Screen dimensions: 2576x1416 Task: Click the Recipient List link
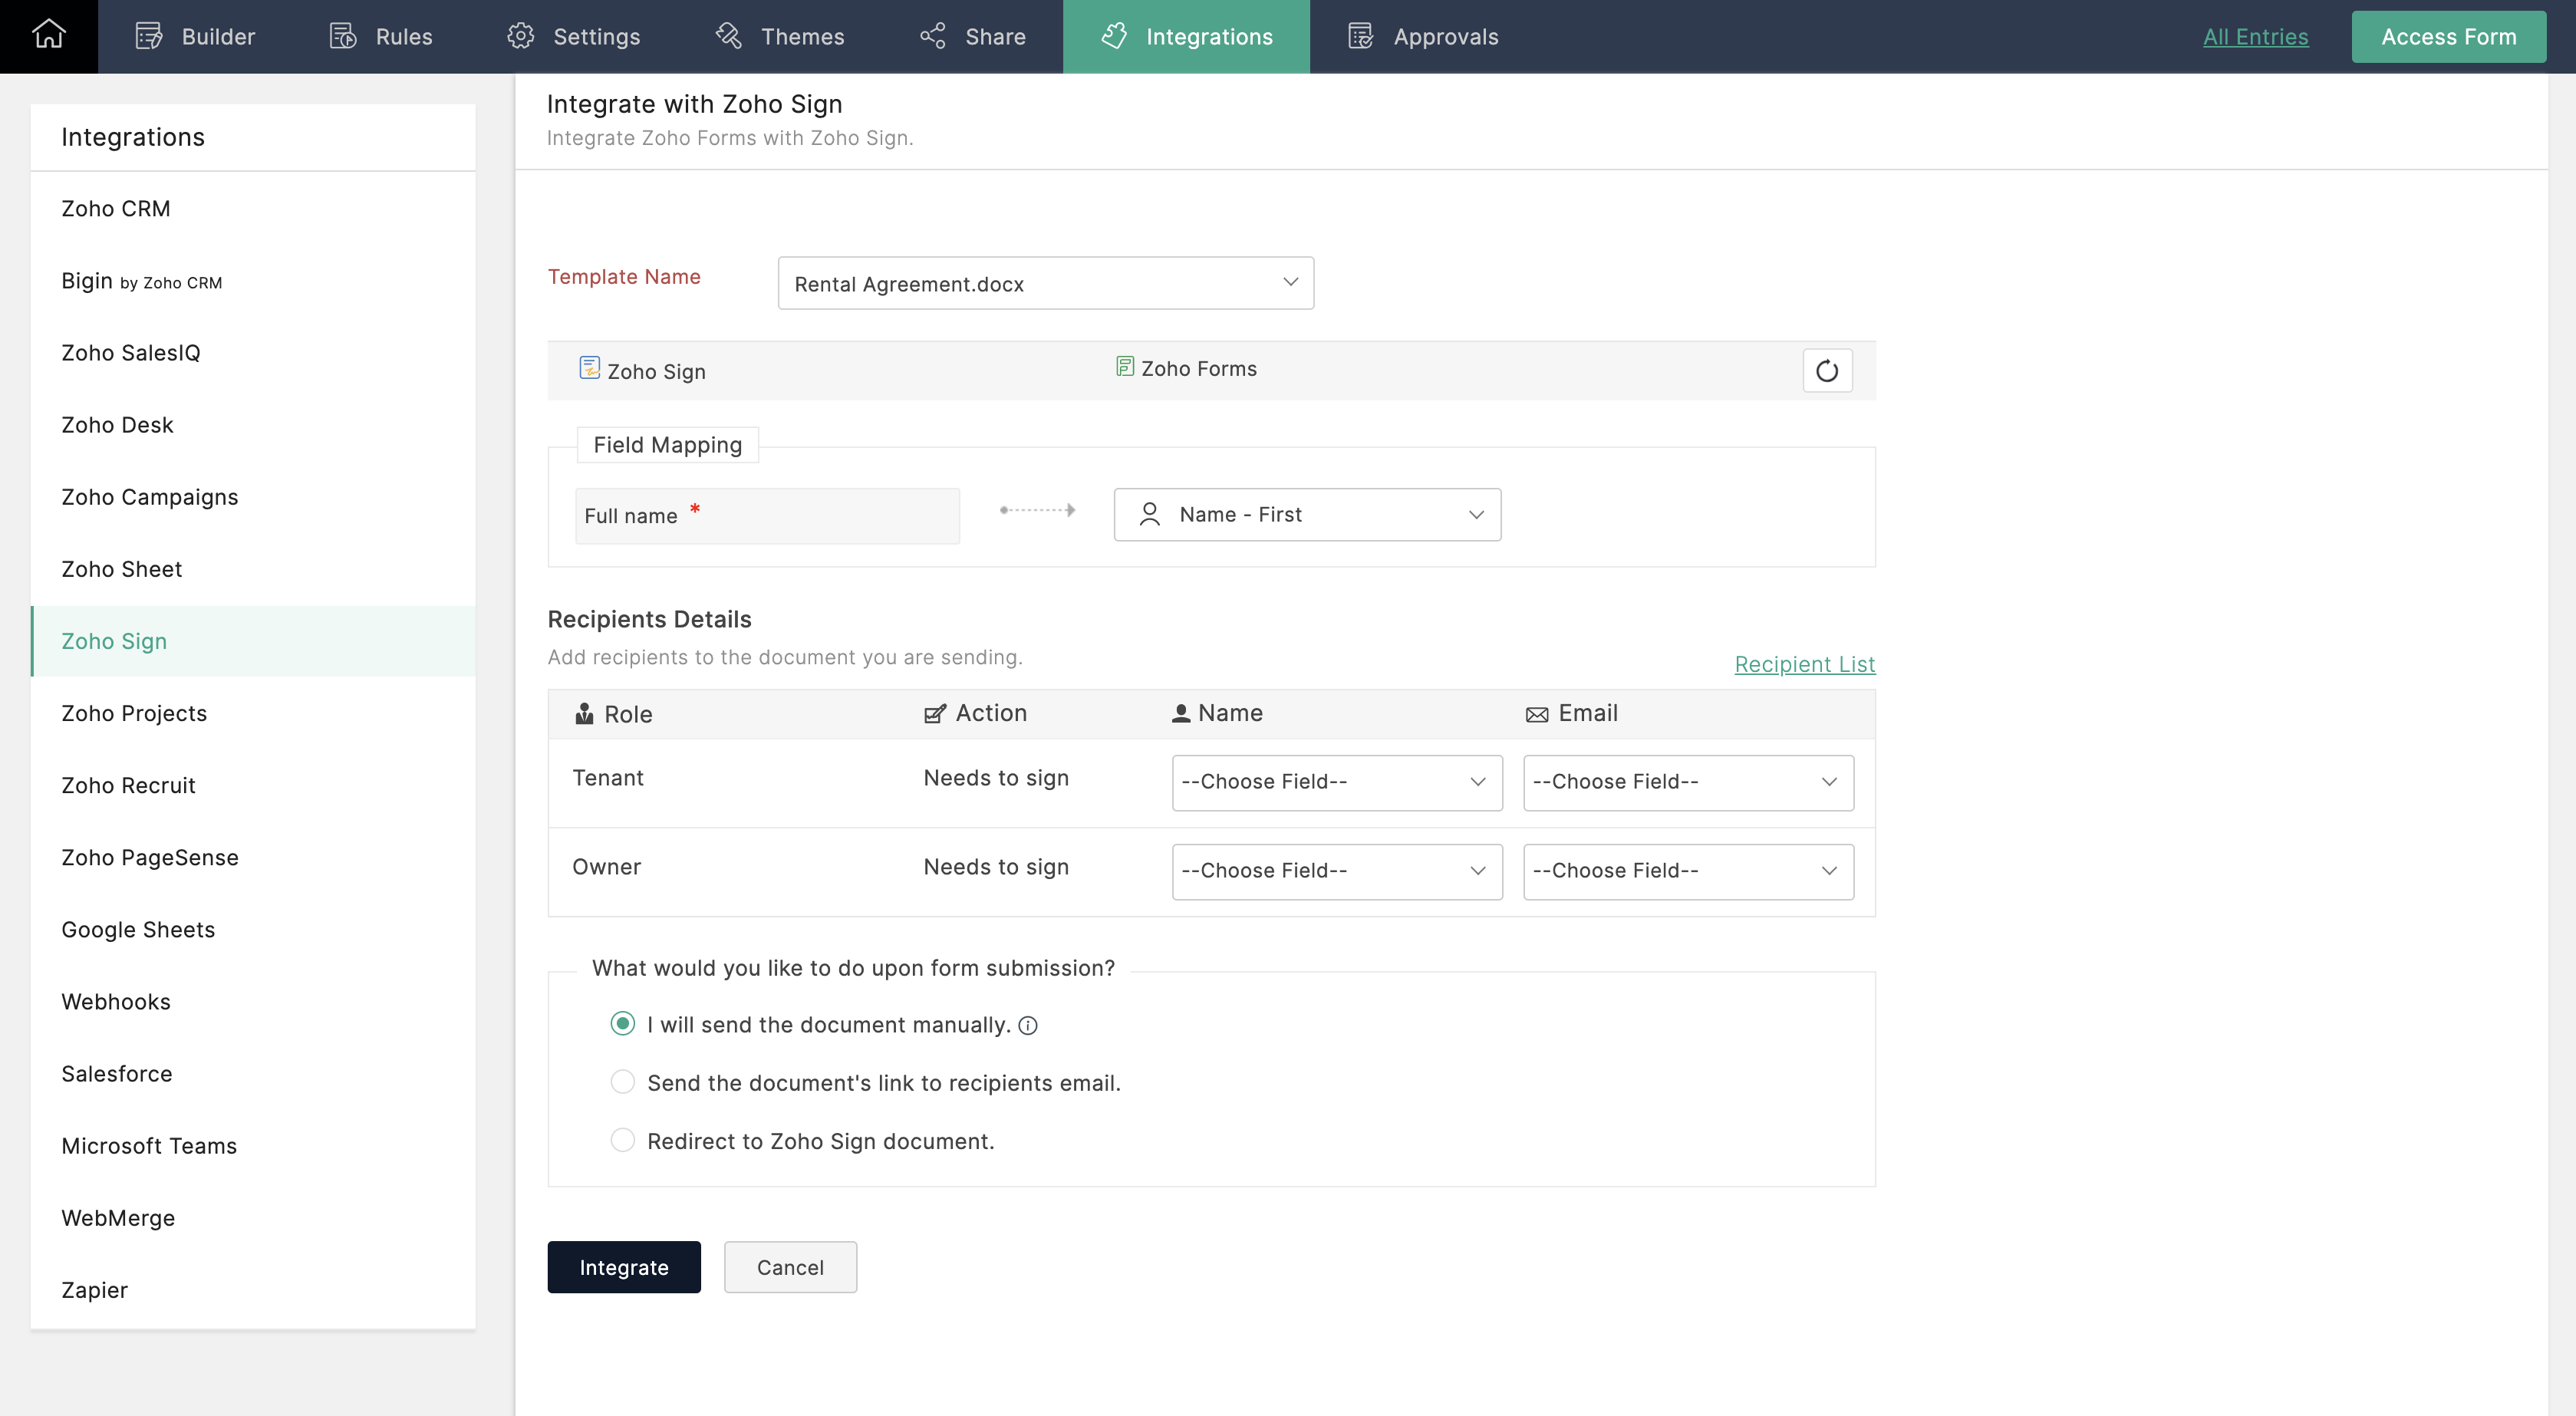(1805, 663)
